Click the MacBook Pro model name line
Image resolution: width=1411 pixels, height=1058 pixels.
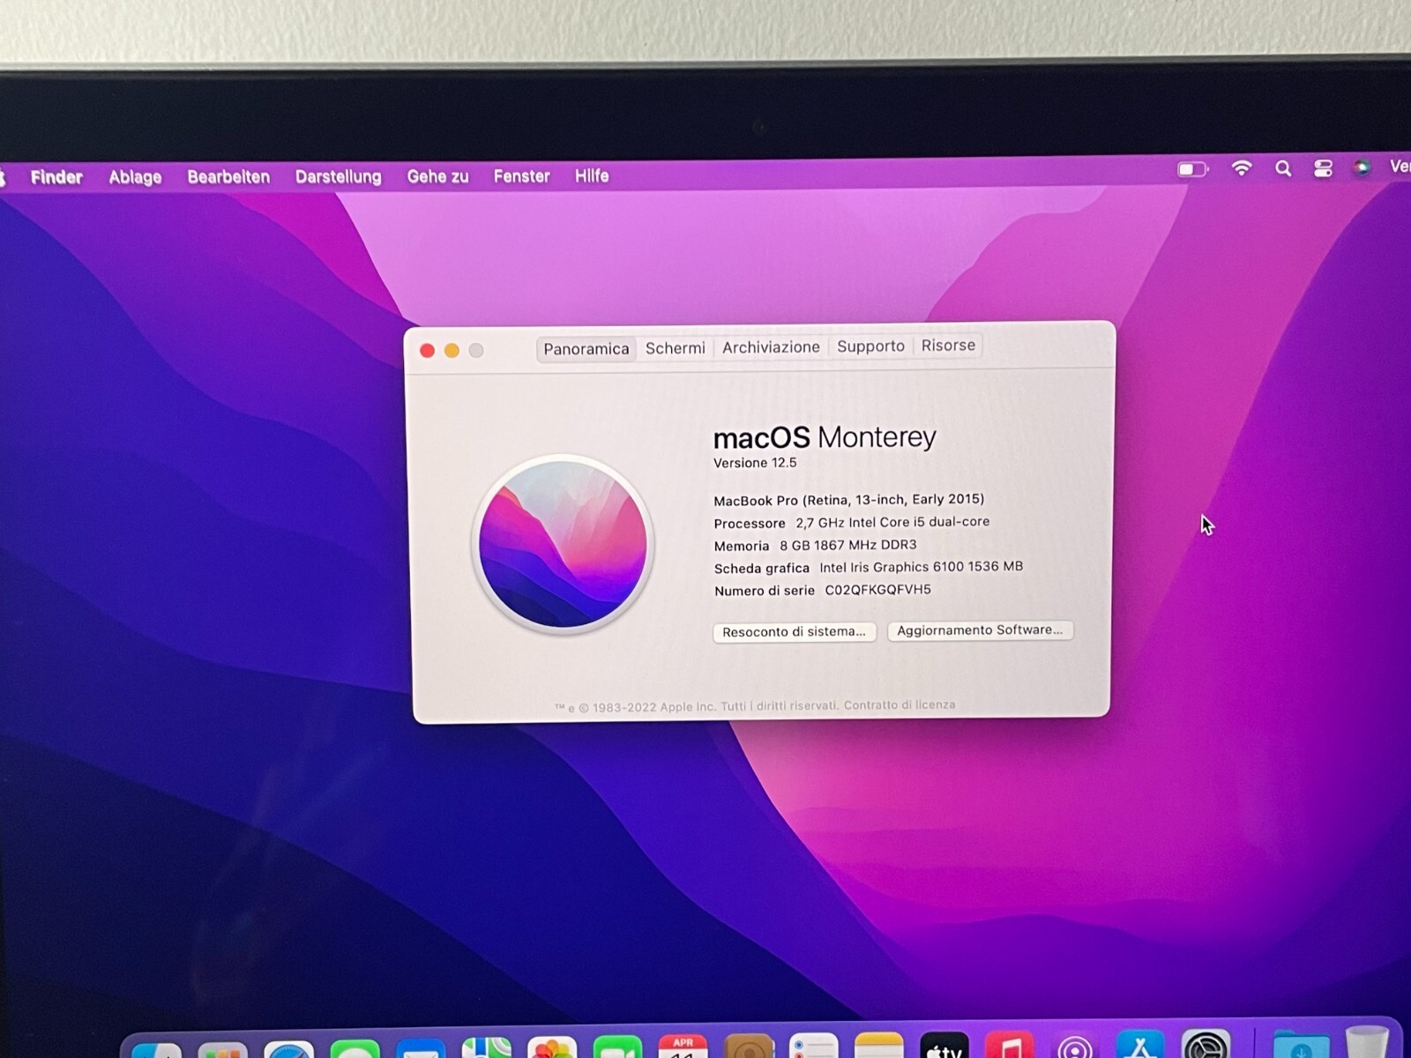point(848,500)
